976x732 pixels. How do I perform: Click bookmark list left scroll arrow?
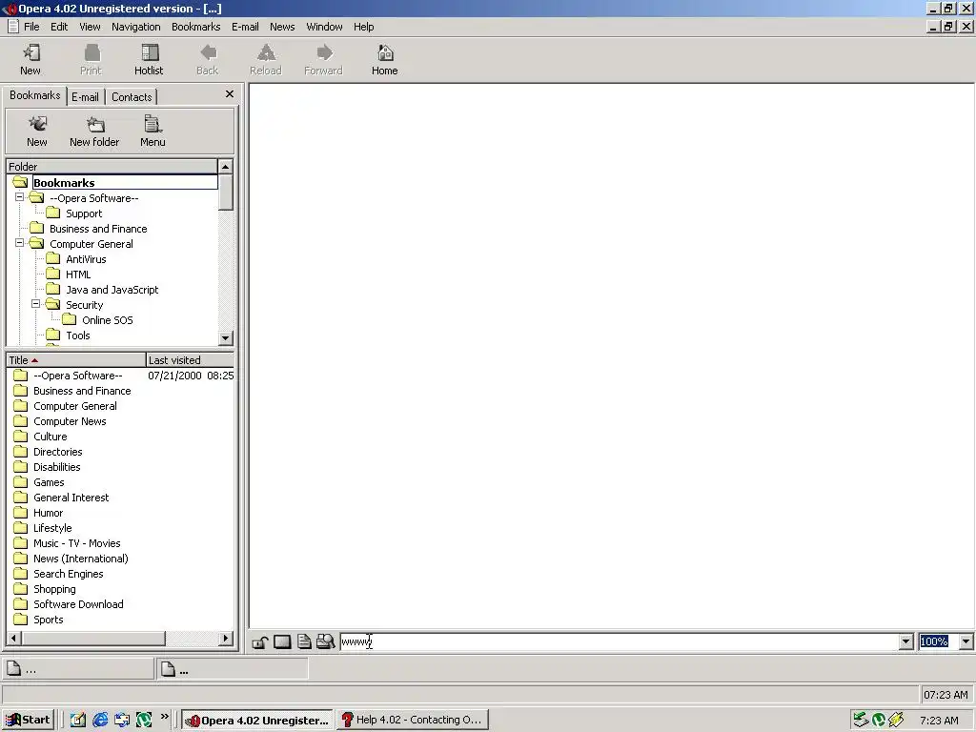13,638
